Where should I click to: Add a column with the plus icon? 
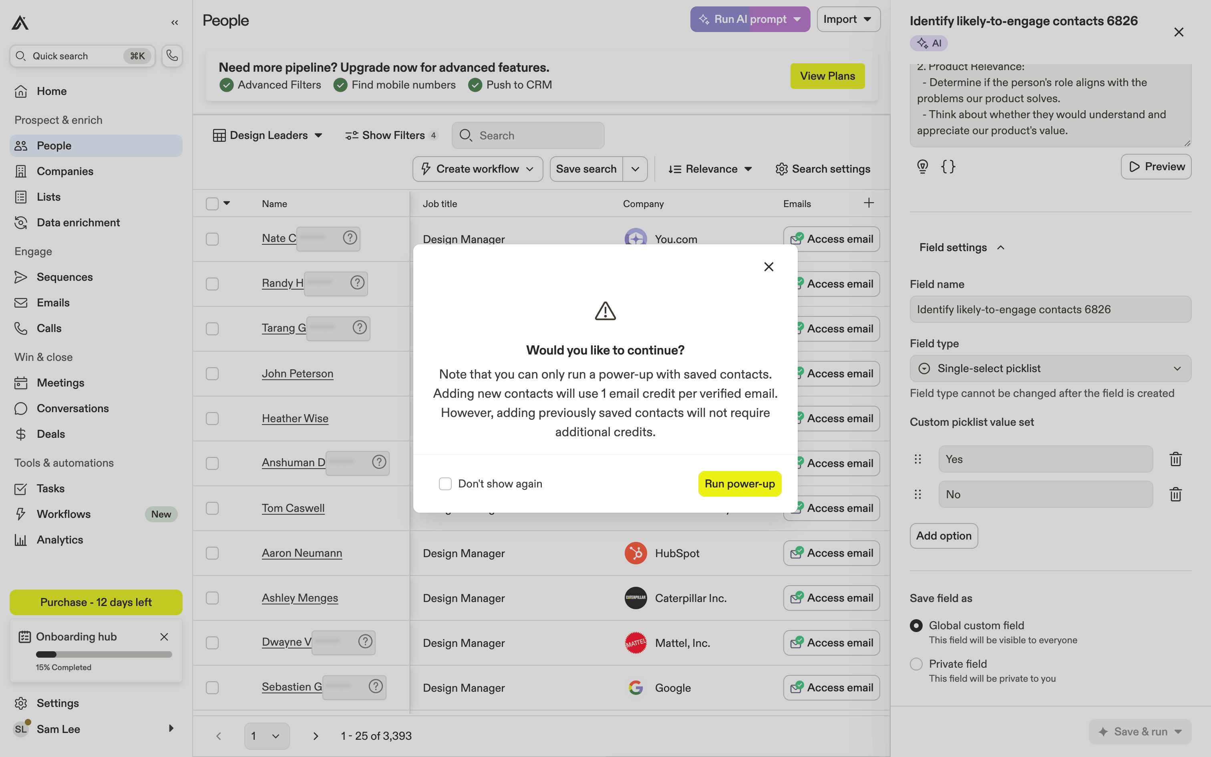(x=869, y=203)
